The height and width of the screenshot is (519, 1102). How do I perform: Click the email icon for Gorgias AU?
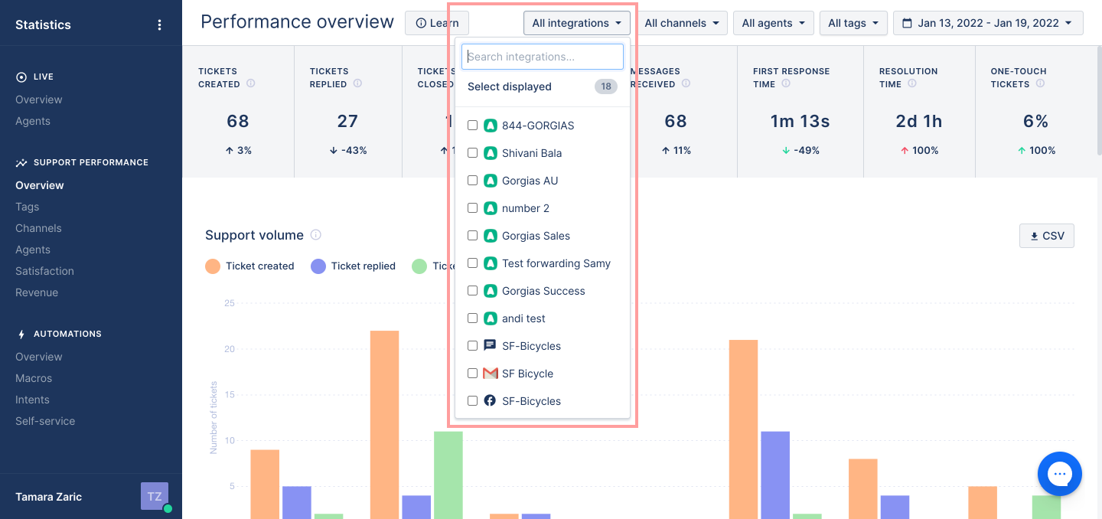click(x=491, y=181)
